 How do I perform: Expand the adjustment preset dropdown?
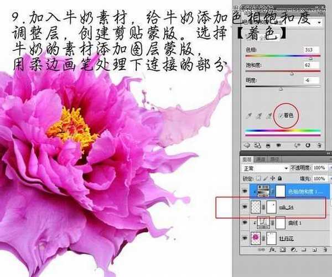[321, 23]
